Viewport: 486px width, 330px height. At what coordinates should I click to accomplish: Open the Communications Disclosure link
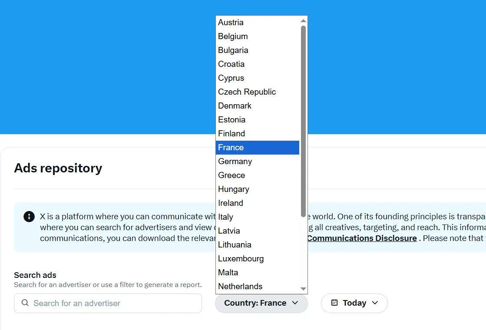362,238
